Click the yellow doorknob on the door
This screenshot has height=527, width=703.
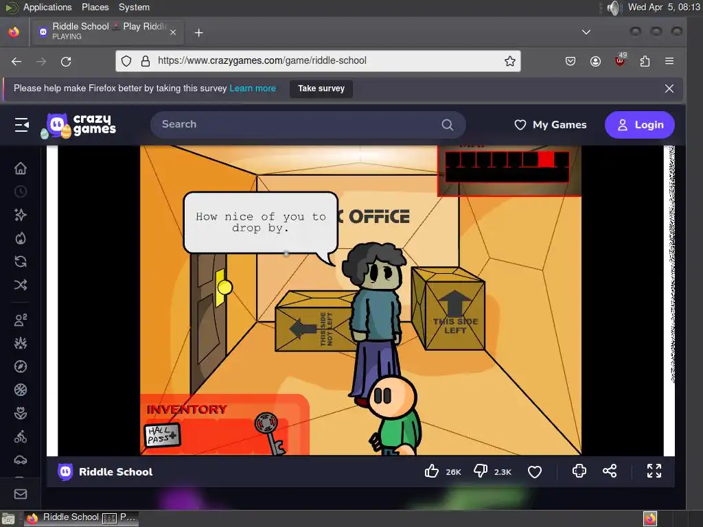click(224, 287)
